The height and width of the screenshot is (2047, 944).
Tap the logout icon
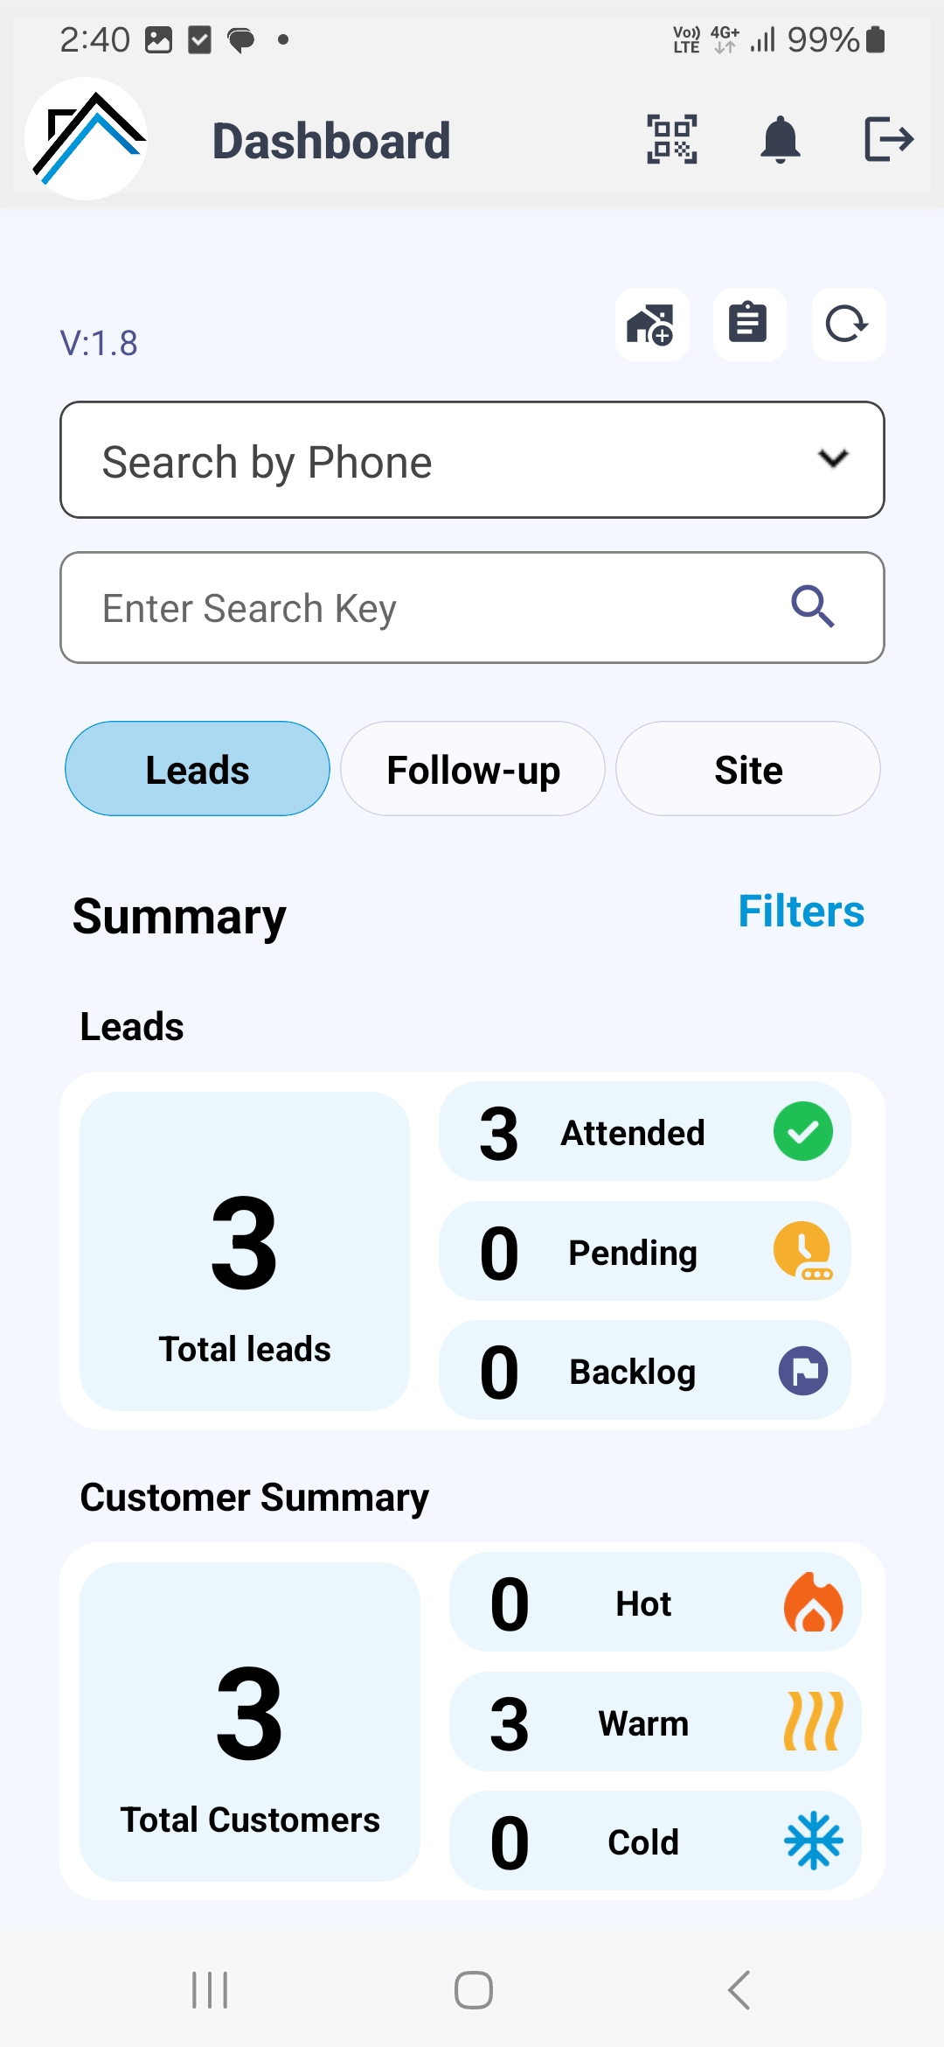[x=889, y=139]
